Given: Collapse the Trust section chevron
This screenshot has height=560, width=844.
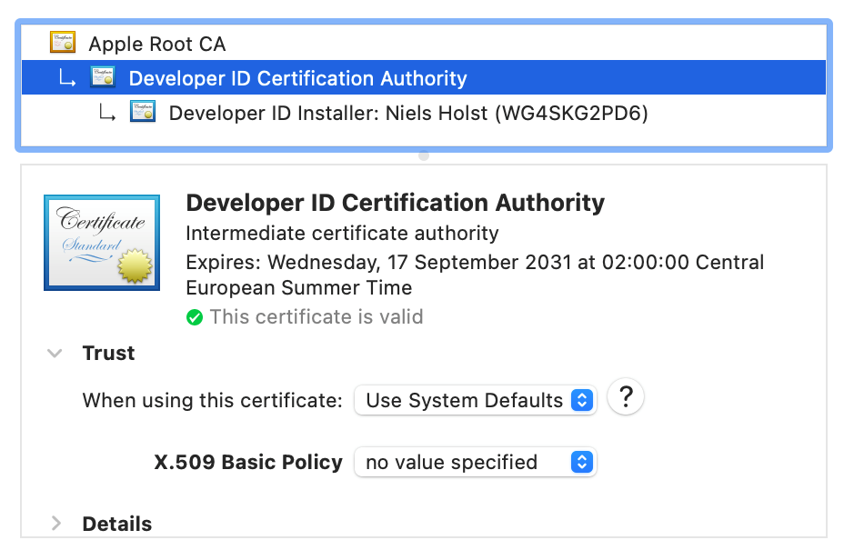Looking at the screenshot, I should (x=55, y=354).
